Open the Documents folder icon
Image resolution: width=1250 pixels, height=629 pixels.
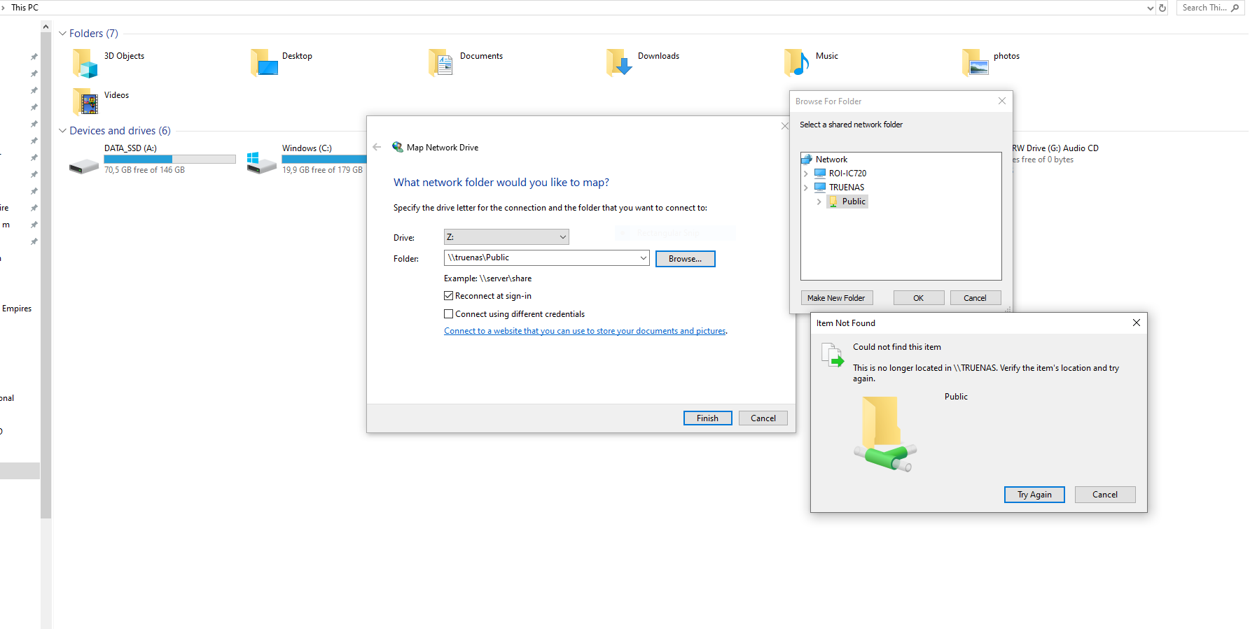coord(441,63)
